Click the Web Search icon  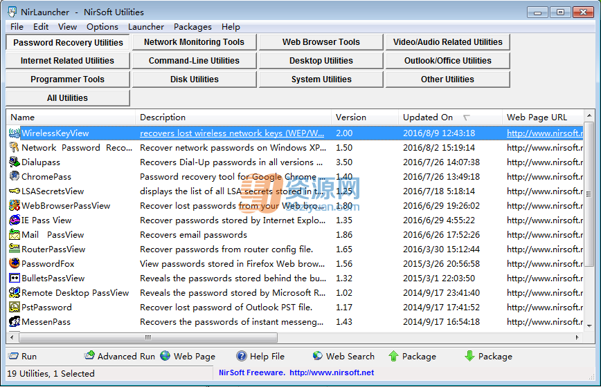(317, 356)
